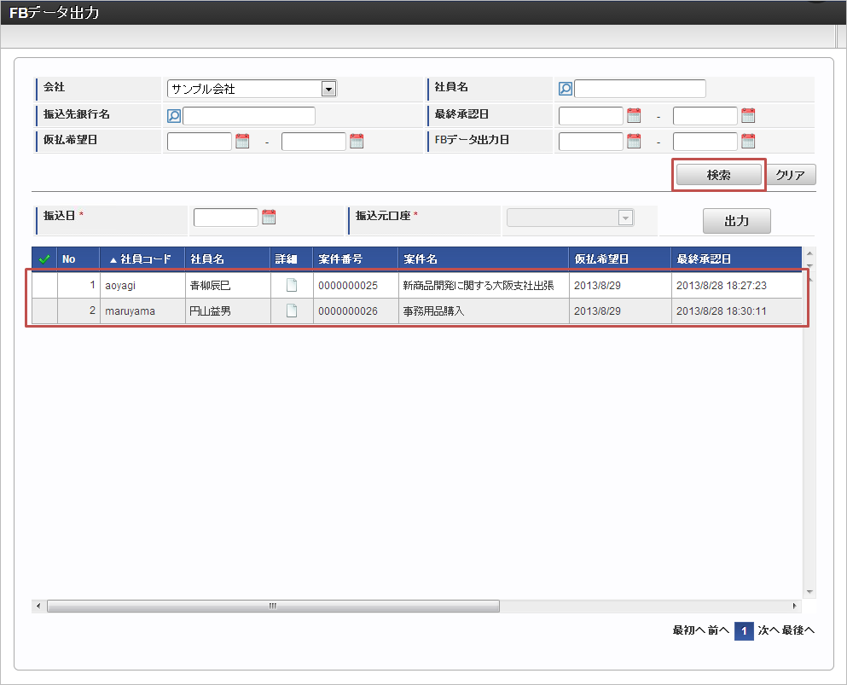847x685 pixels.
Task: Toggle select-all checkmark in table header
Action: 44,258
